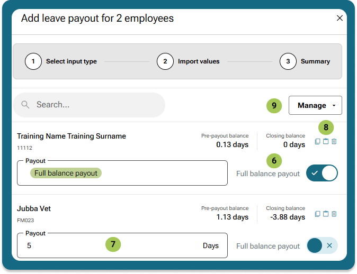Copy payout values for Training Name Training Surname
Screen dimensions: 357x274
(x=317, y=142)
